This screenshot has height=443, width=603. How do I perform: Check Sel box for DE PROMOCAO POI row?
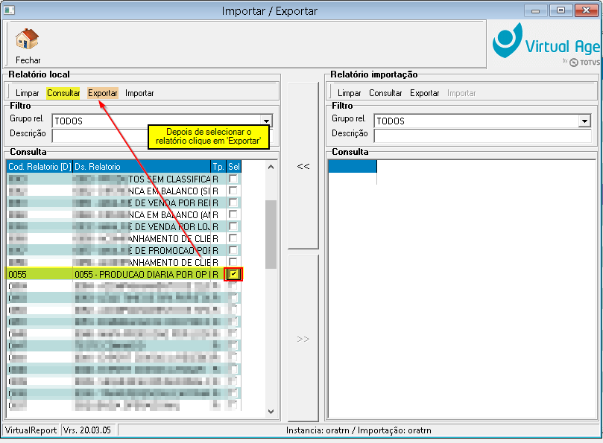(x=233, y=250)
